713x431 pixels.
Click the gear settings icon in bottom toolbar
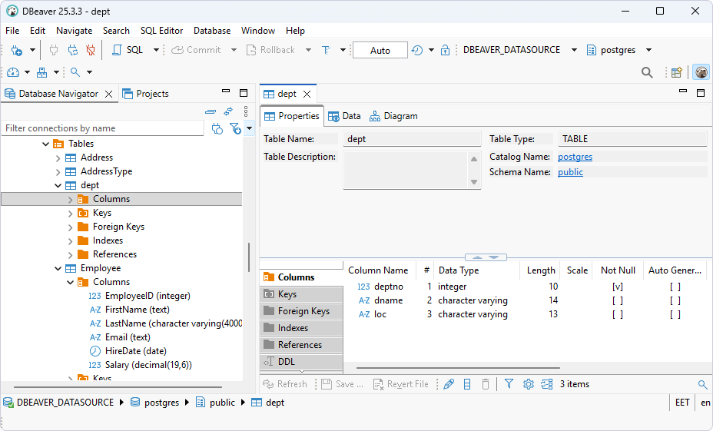pyautogui.click(x=528, y=384)
